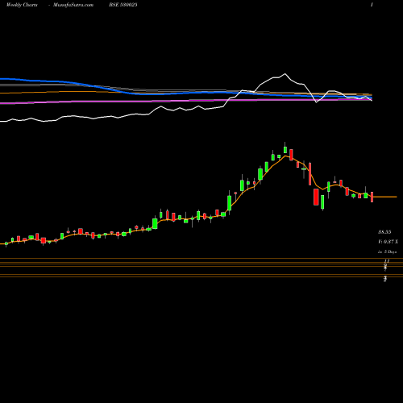Click the price value above the volume label

pyautogui.click(x=384, y=232)
